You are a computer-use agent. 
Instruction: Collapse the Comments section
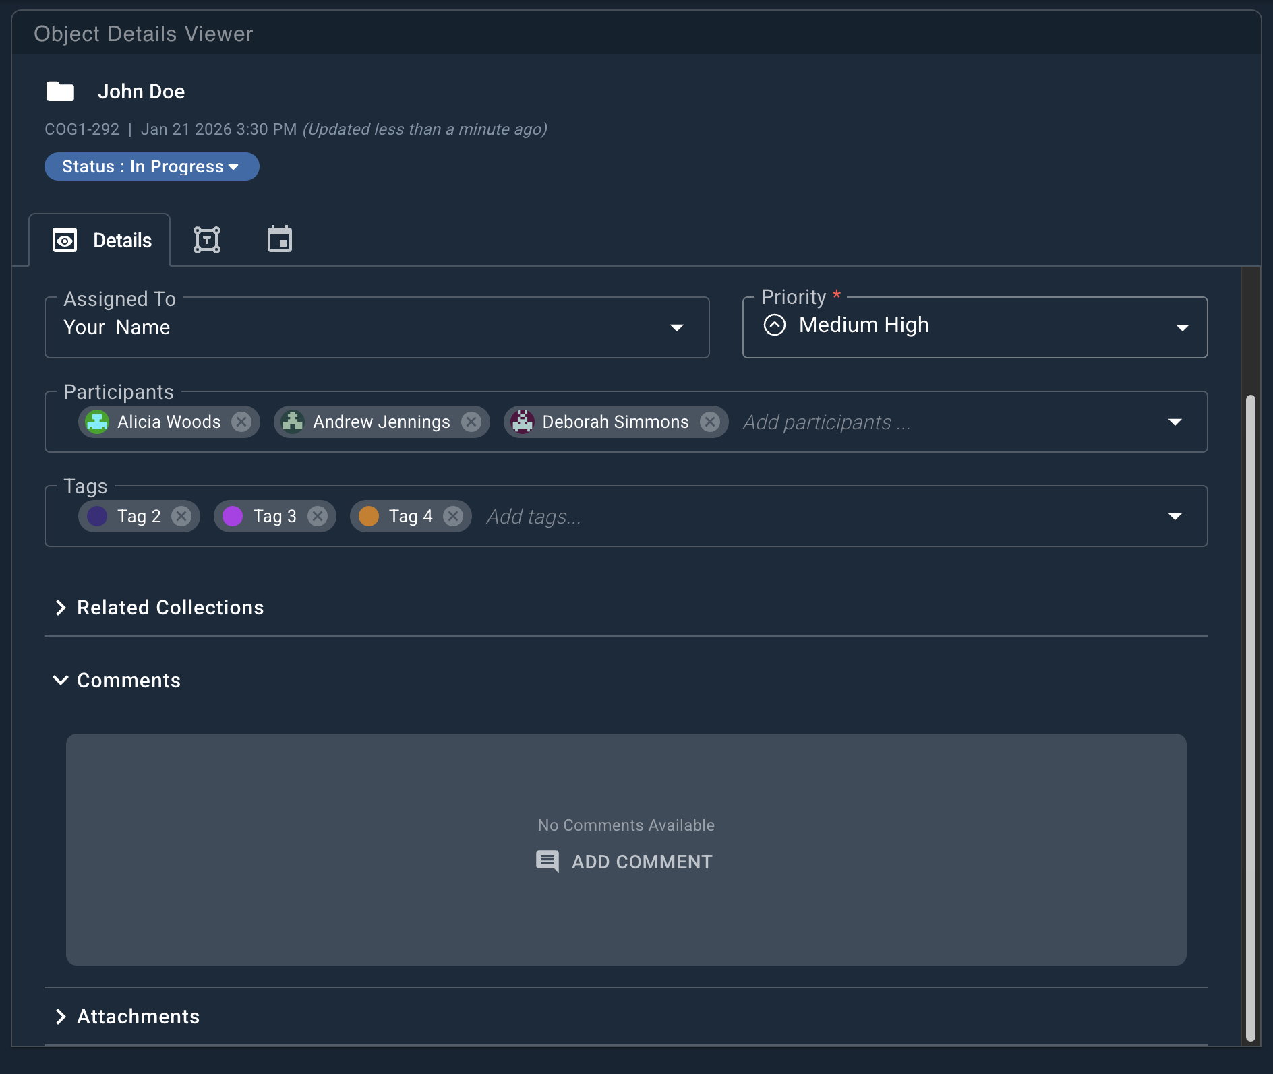pyautogui.click(x=60, y=681)
